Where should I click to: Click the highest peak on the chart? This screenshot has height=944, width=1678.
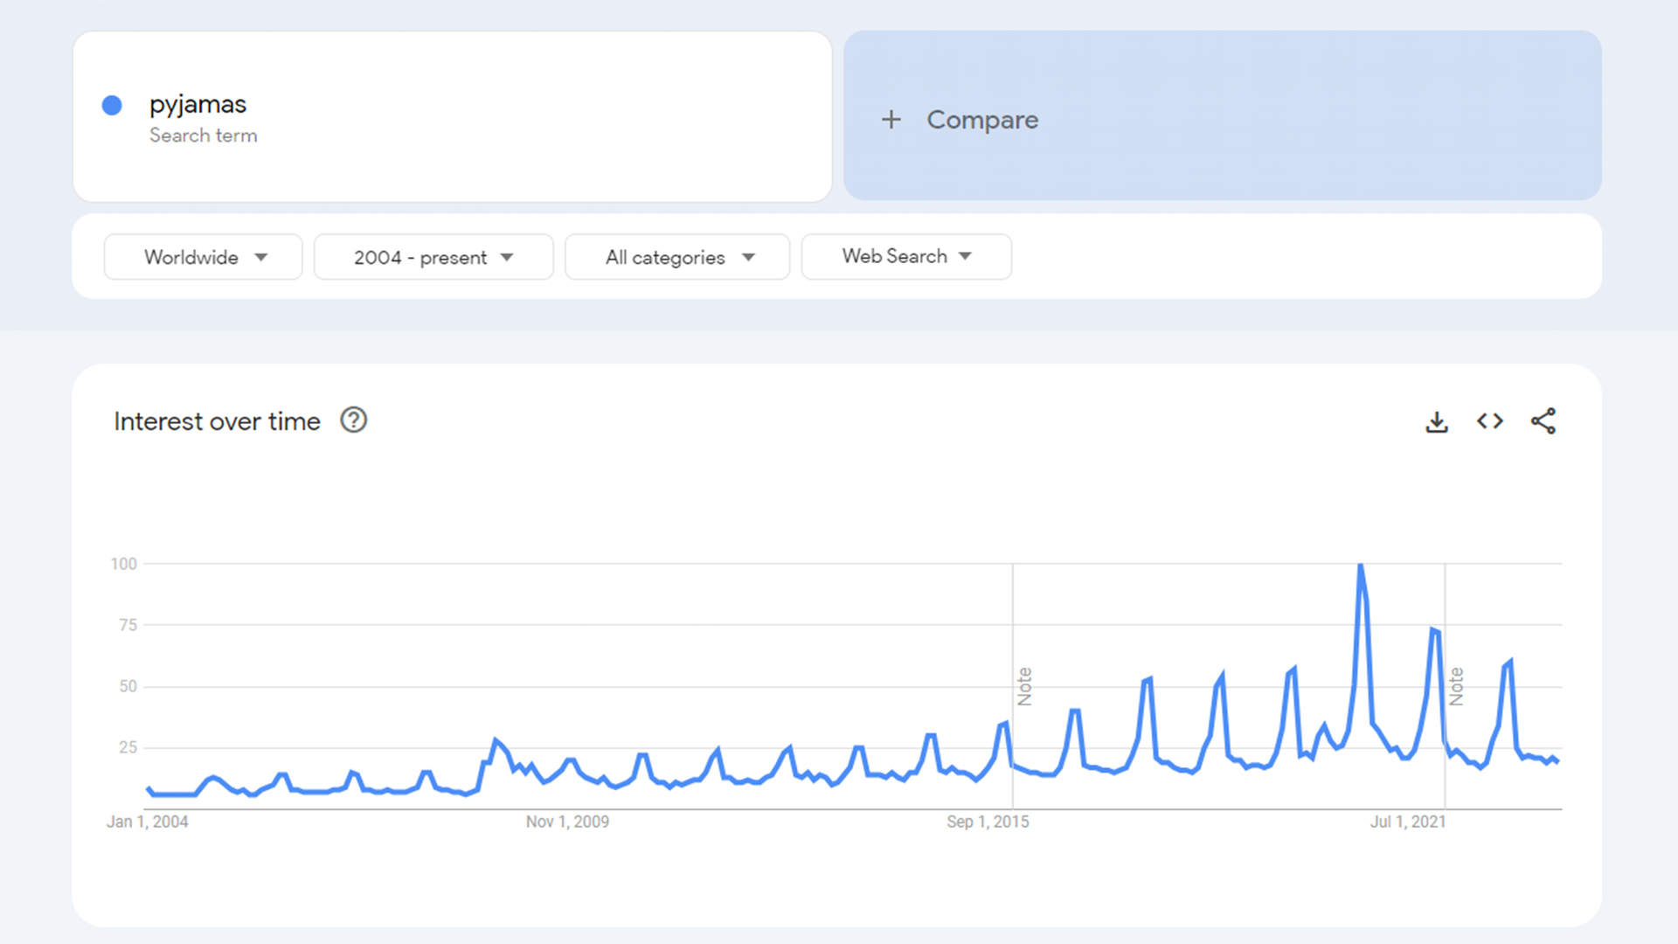(1361, 566)
